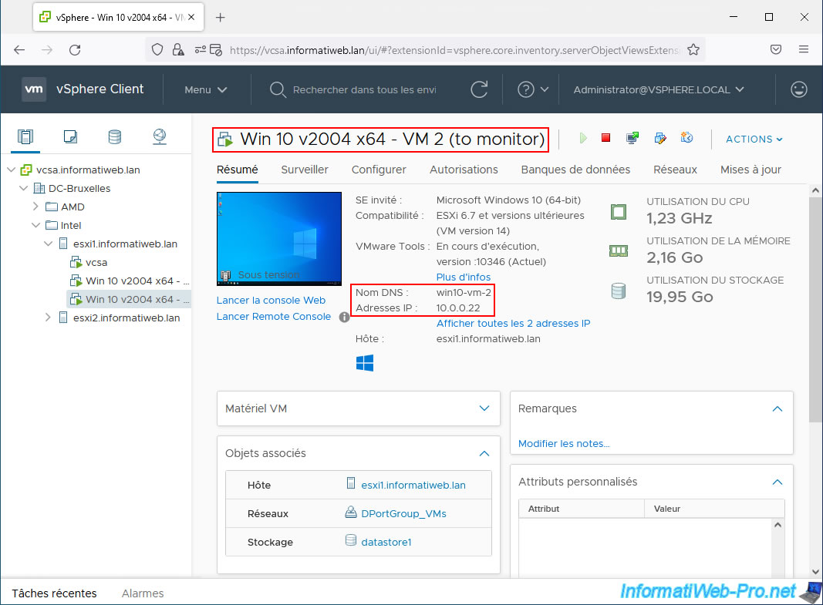Open the smiley feedback icon
This screenshot has width=823, height=605.
(799, 89)
